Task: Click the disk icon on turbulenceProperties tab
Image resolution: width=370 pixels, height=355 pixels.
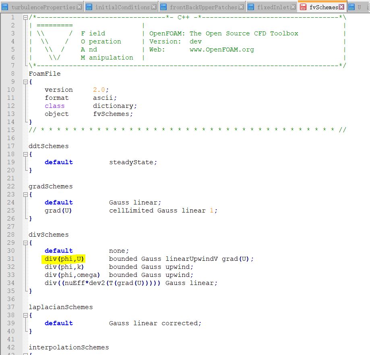Action: 5,7
